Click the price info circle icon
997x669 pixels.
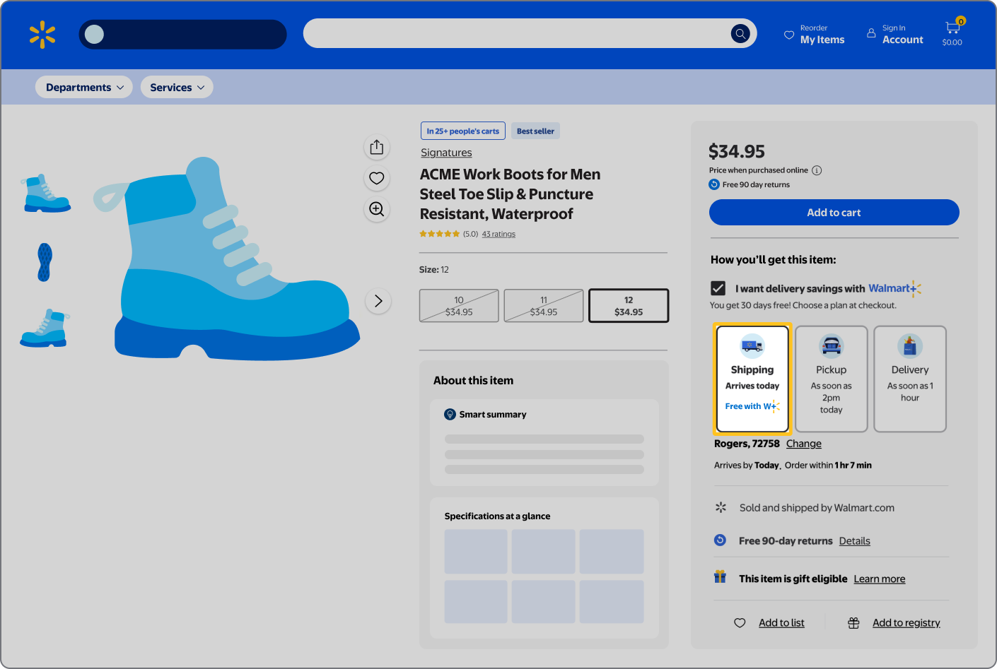coord(817,170)
